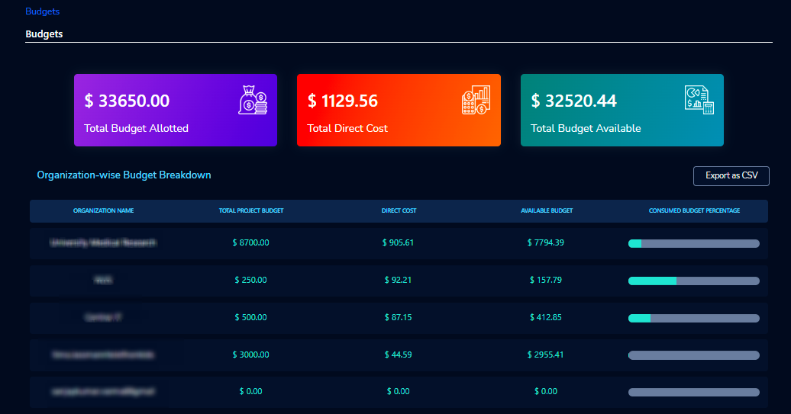Click the report icon on Total Budget Available card
The width and height of the screenshot is (791, 414).
(699, 100)
